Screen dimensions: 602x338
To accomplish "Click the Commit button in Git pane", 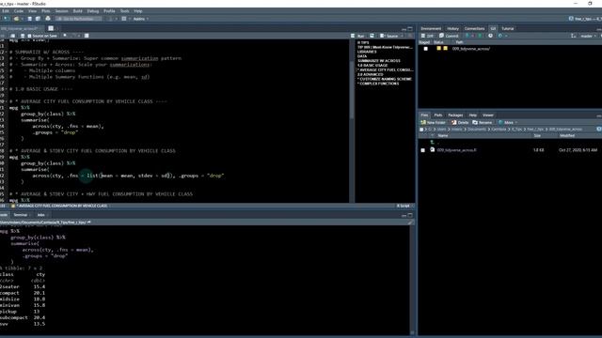I will coord(450,36).
